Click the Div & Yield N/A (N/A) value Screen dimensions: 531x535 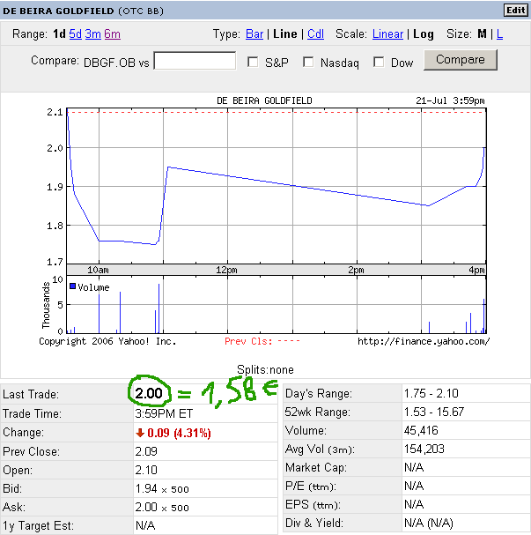(x=429, y=523)
